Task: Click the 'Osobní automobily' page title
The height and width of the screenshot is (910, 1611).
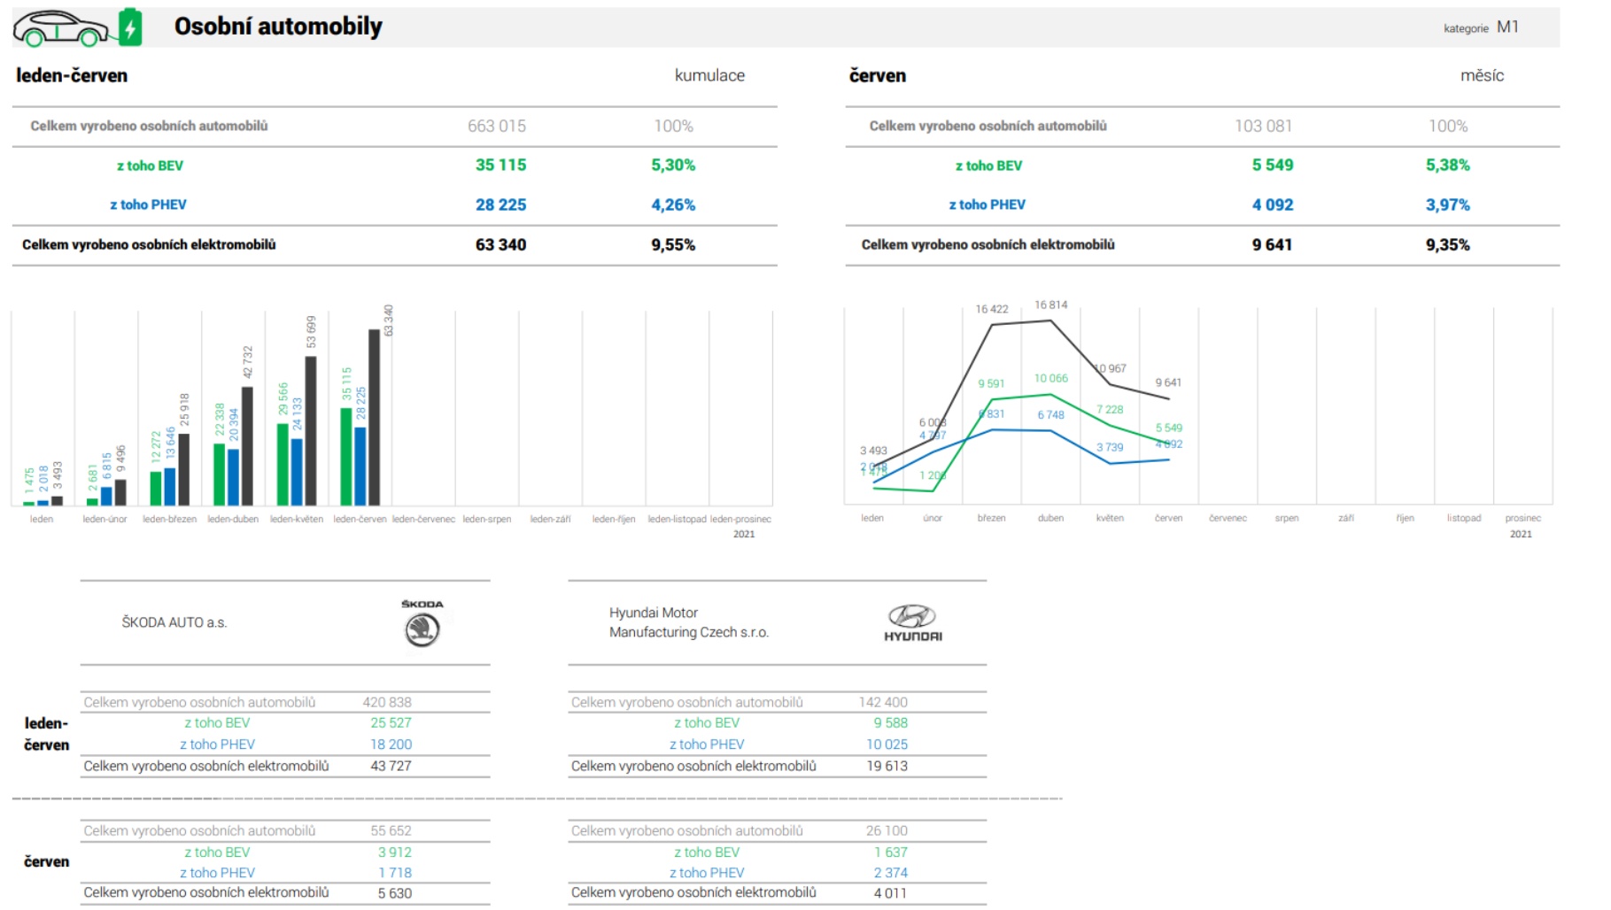Action: coord(278,27)
